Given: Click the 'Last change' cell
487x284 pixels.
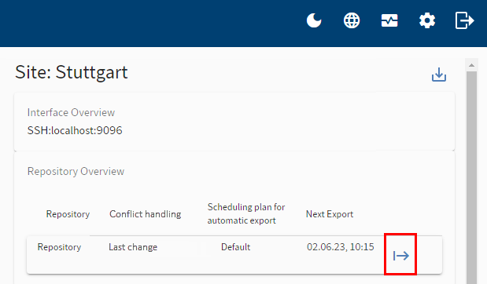Looking at the screenshot, I should click(x=133, y=247).
